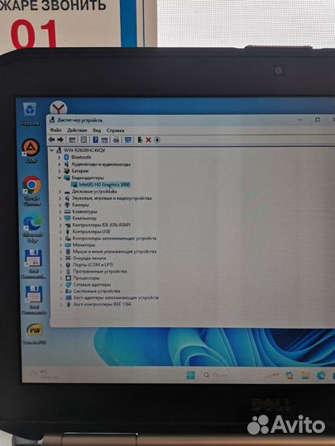This screenshot has width=335, height=446.
Task: Click the battery icon beside Батареи
Action: (67, 171)
